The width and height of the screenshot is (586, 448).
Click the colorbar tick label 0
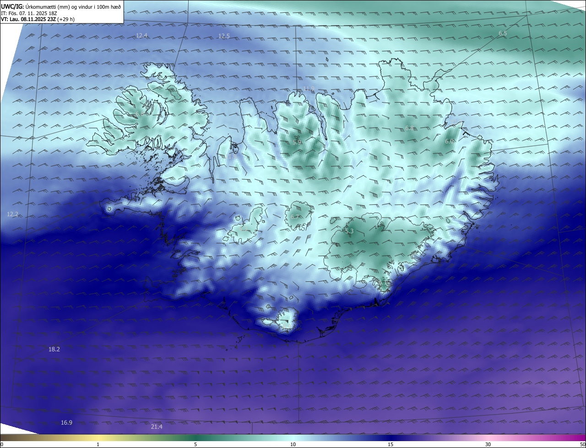(x=2, y=444)
